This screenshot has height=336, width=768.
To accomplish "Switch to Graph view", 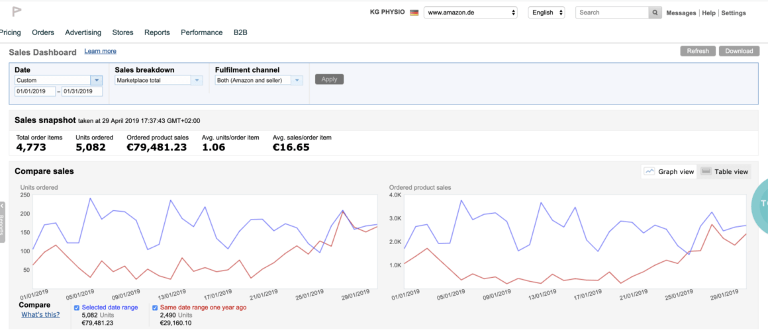I will tap(669, 172).
